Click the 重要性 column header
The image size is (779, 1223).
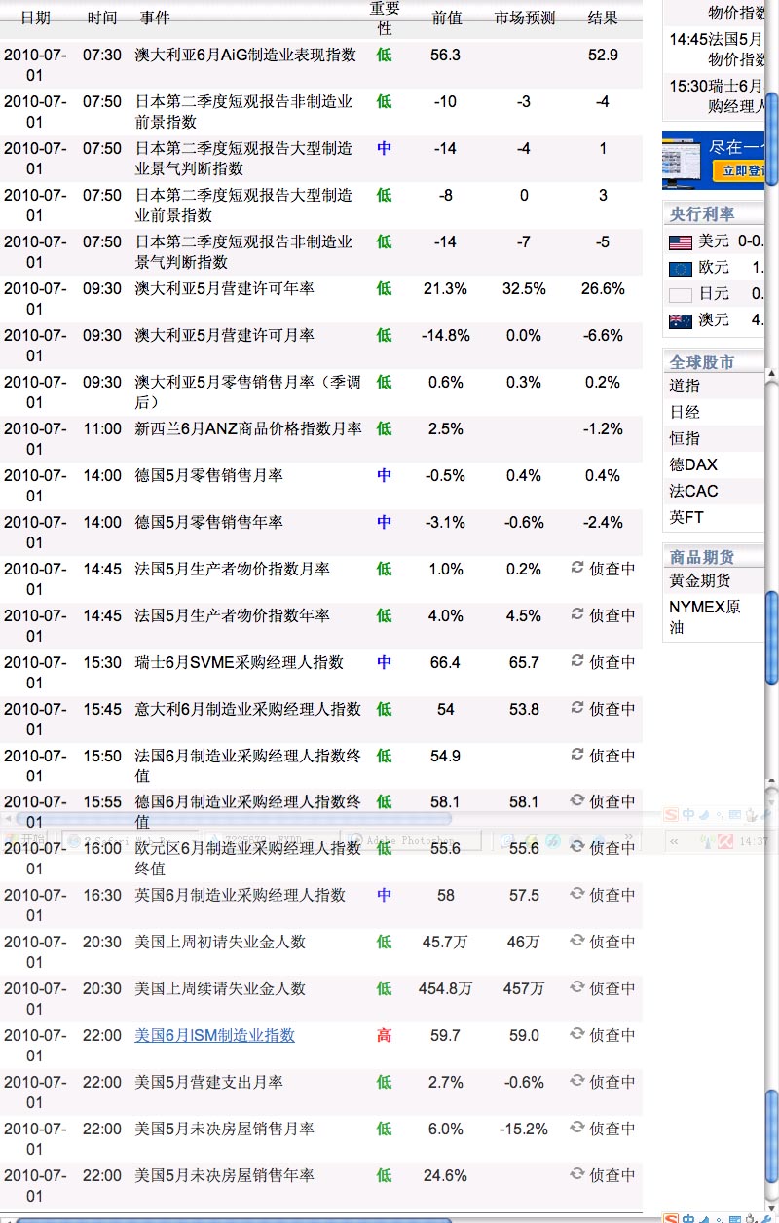coord(385,18)
